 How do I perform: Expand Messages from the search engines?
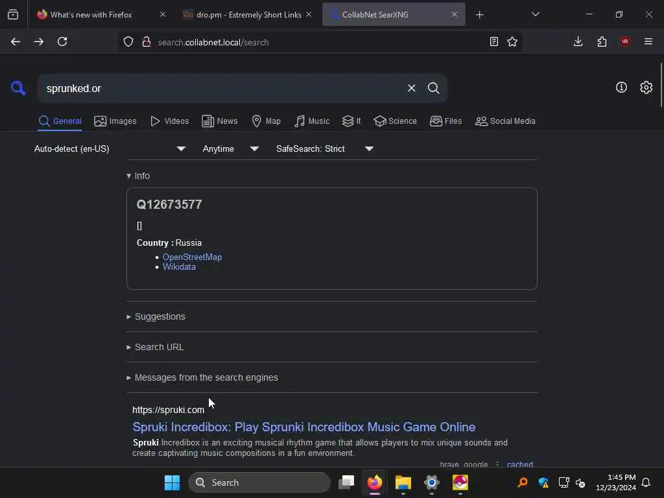[202, 378]
